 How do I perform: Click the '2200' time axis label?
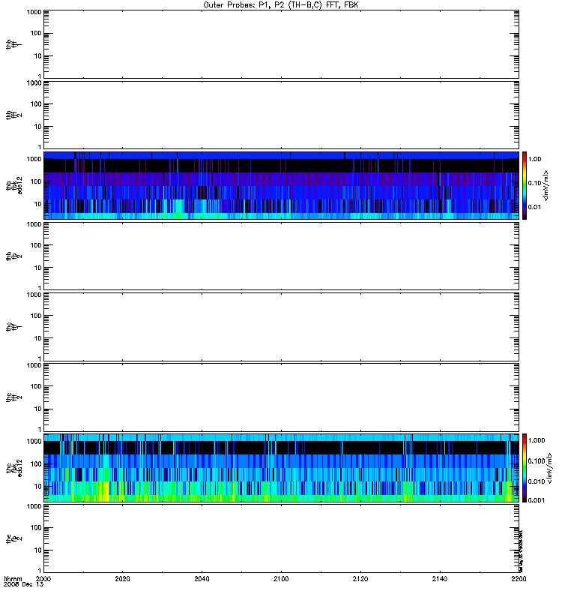pyautogui.click(x=519, y=578)
